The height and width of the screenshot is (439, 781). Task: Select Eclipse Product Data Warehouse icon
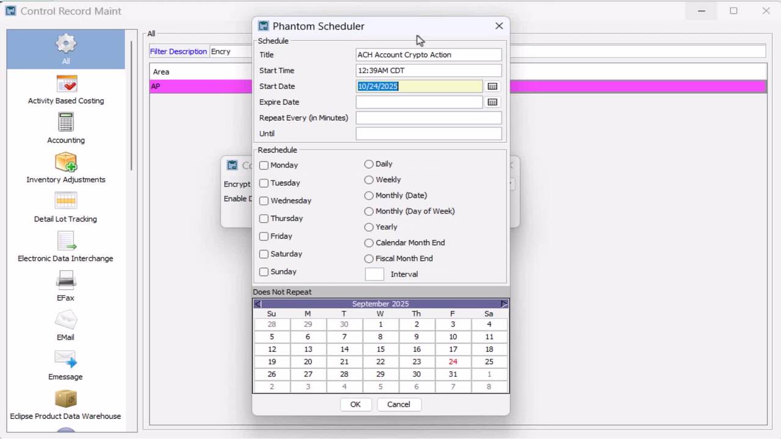(x=66, y=399)
